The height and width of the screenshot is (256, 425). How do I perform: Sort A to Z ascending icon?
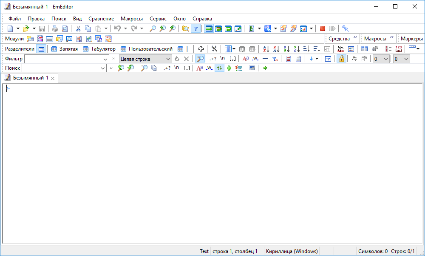(x=266, y=49)
